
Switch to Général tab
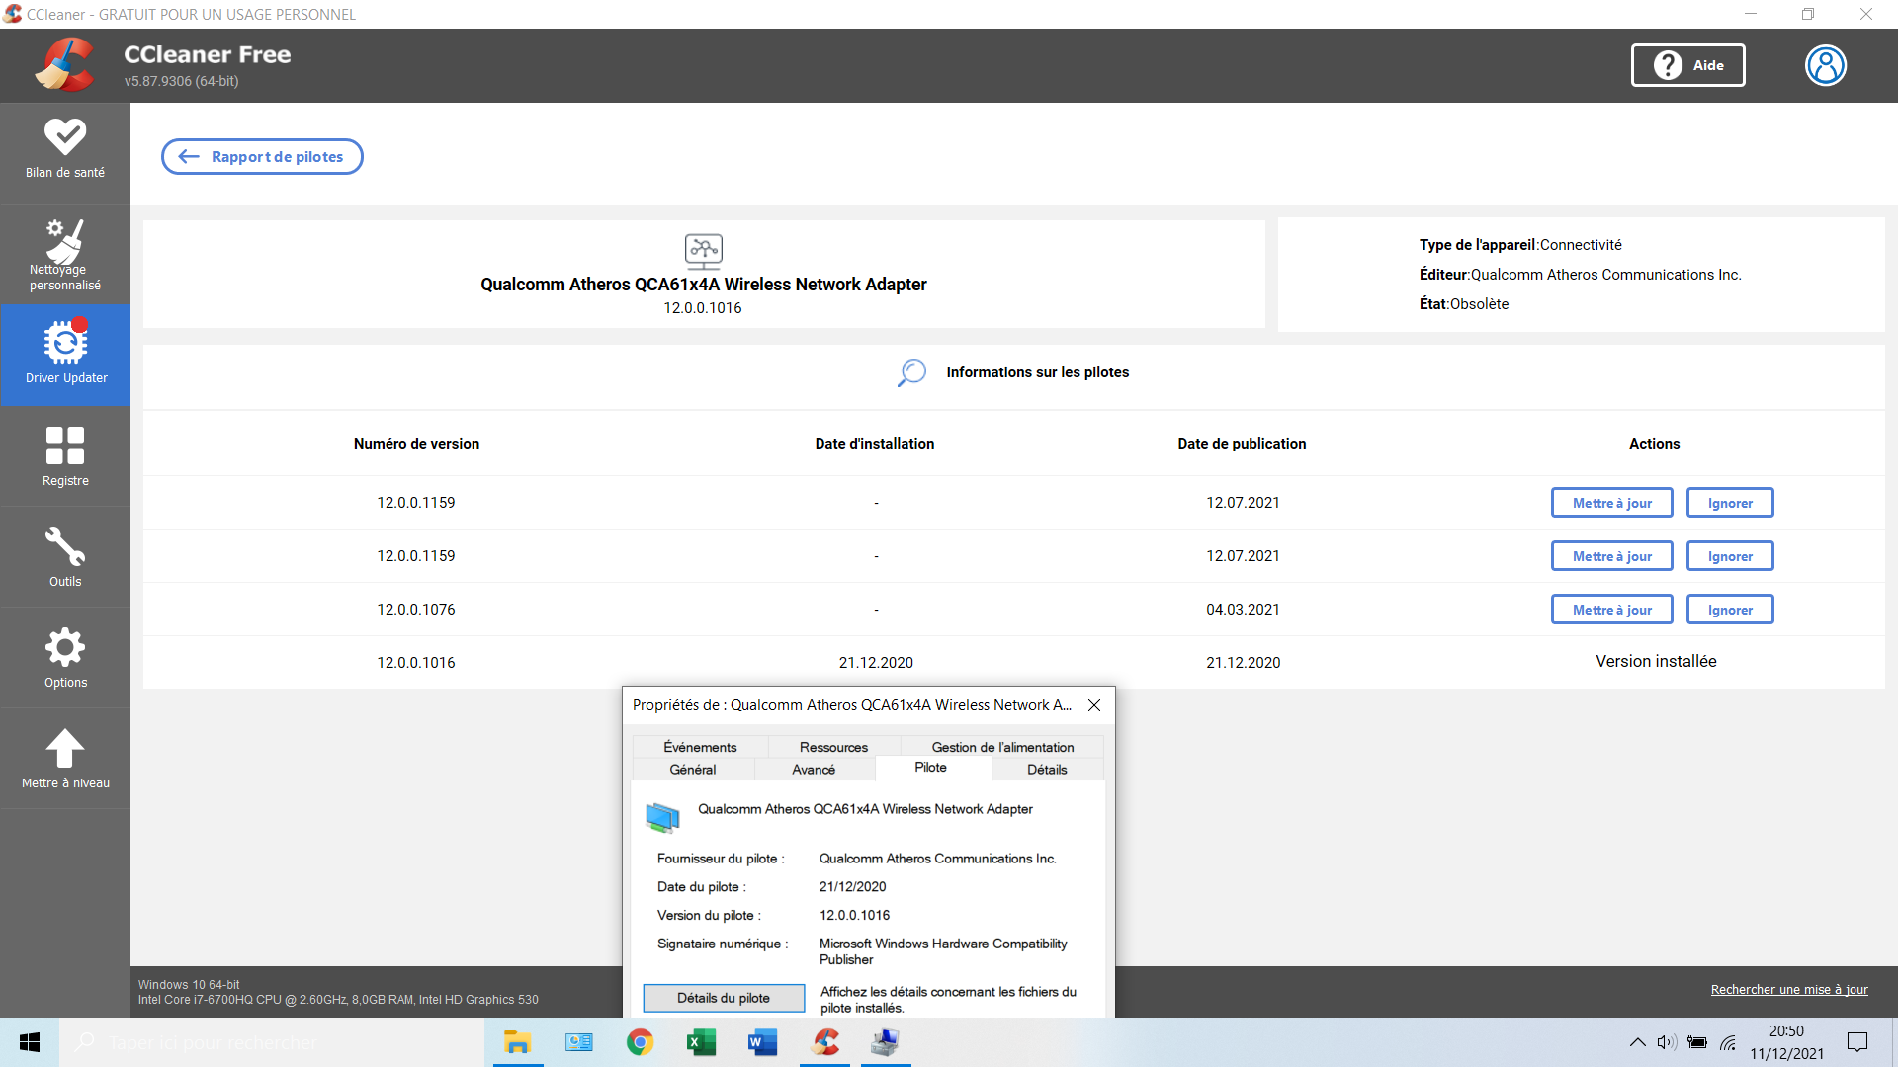coord(693,769)
